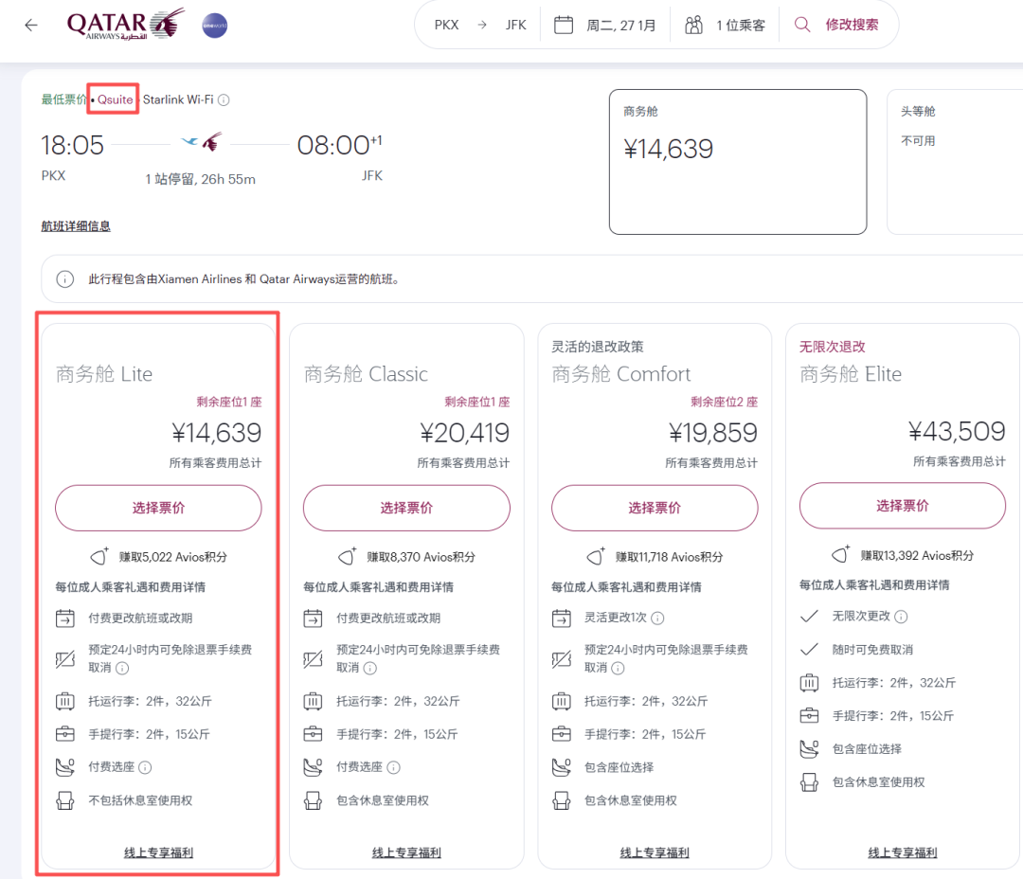Viewport: 1023px width, 879px height.
Task: Choose 选择票价 for 商务舱 Comfort
Action: [x=654, y=509]
